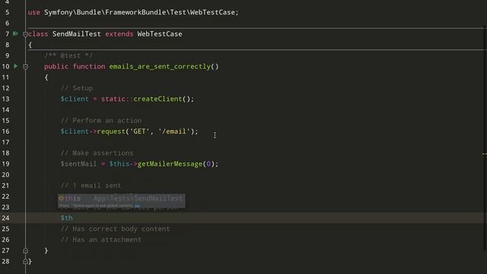Screen dimensions: 487x274
Task: Click the '// Make assertions' comment
Action: tap(97, 153)
